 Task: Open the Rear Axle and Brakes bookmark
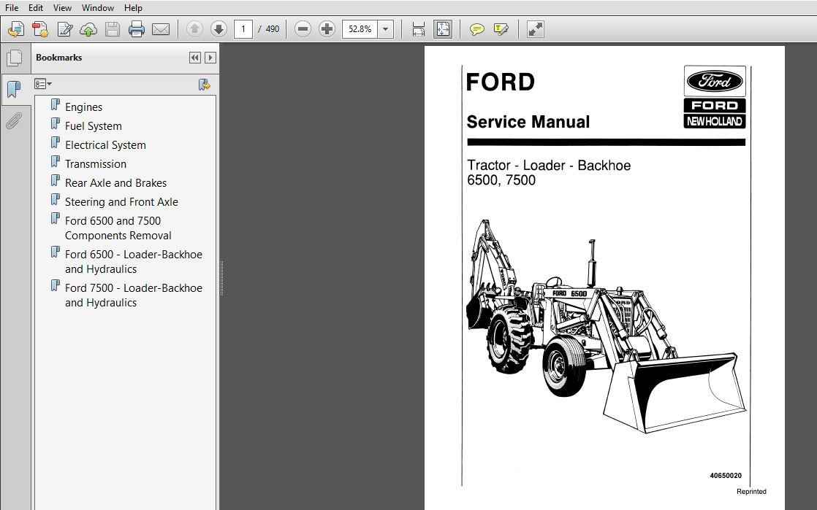point(115,183)
